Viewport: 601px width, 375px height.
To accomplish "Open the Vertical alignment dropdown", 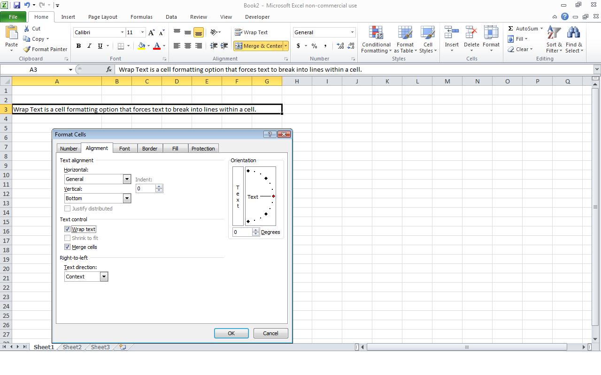I will (x=126, y=198).
